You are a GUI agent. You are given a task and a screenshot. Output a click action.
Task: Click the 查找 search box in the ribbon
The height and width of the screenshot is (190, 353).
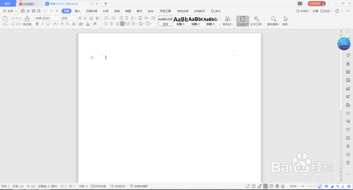coord(216,11)
